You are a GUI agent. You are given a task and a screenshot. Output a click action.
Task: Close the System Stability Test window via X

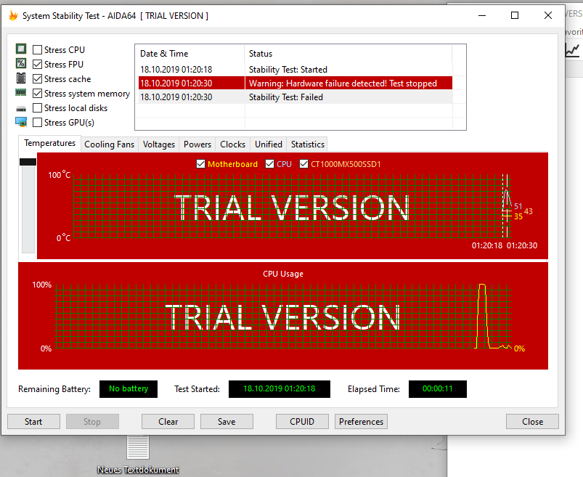[x=548, y=16]
